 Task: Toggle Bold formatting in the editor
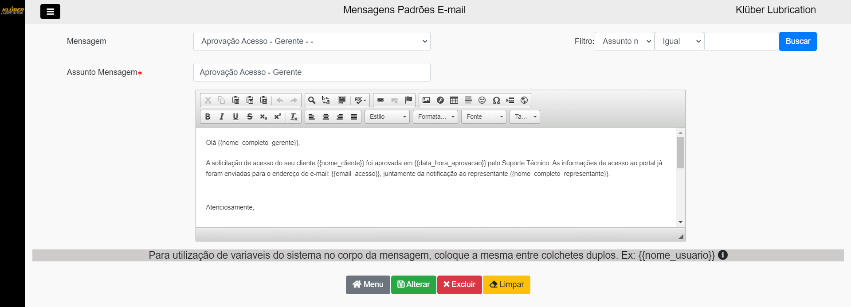[208, 117]
